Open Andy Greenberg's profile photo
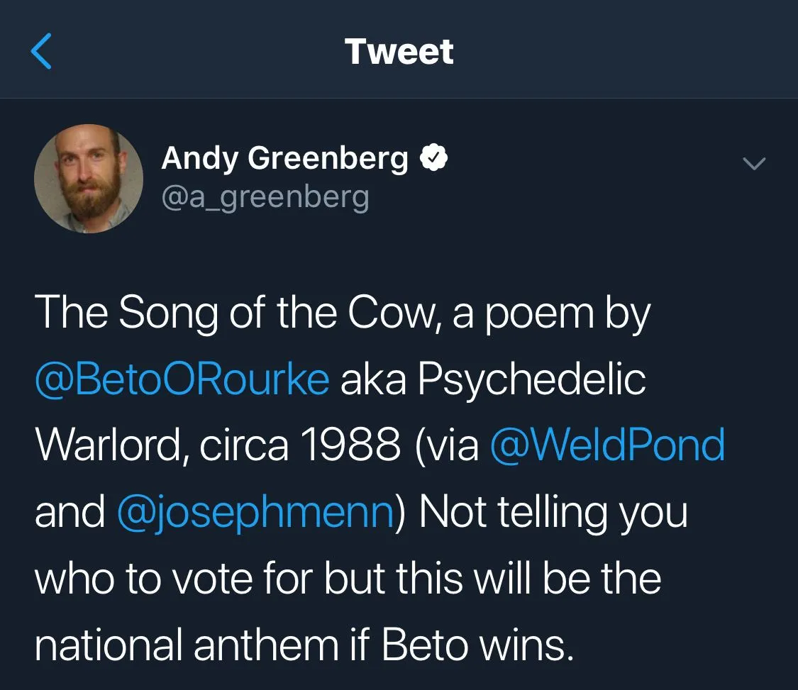This screenshot has height=690, width=798. tap(89, 179)
